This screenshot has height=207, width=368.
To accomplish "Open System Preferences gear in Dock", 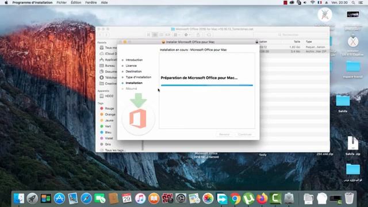I will [181, 198].
